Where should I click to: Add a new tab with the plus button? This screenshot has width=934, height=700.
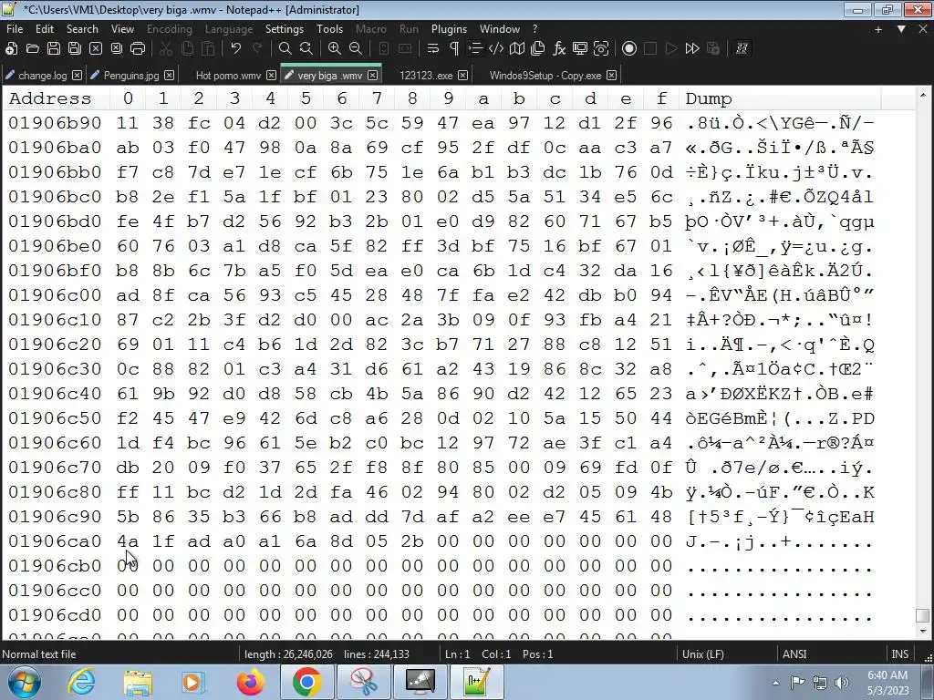click(878, 29)
